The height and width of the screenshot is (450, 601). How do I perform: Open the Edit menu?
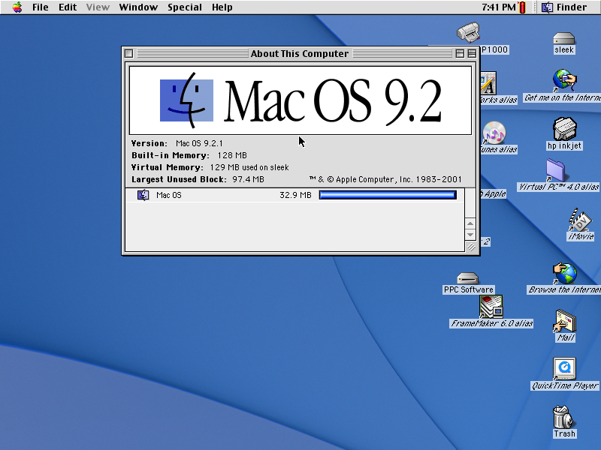point(68,7)
